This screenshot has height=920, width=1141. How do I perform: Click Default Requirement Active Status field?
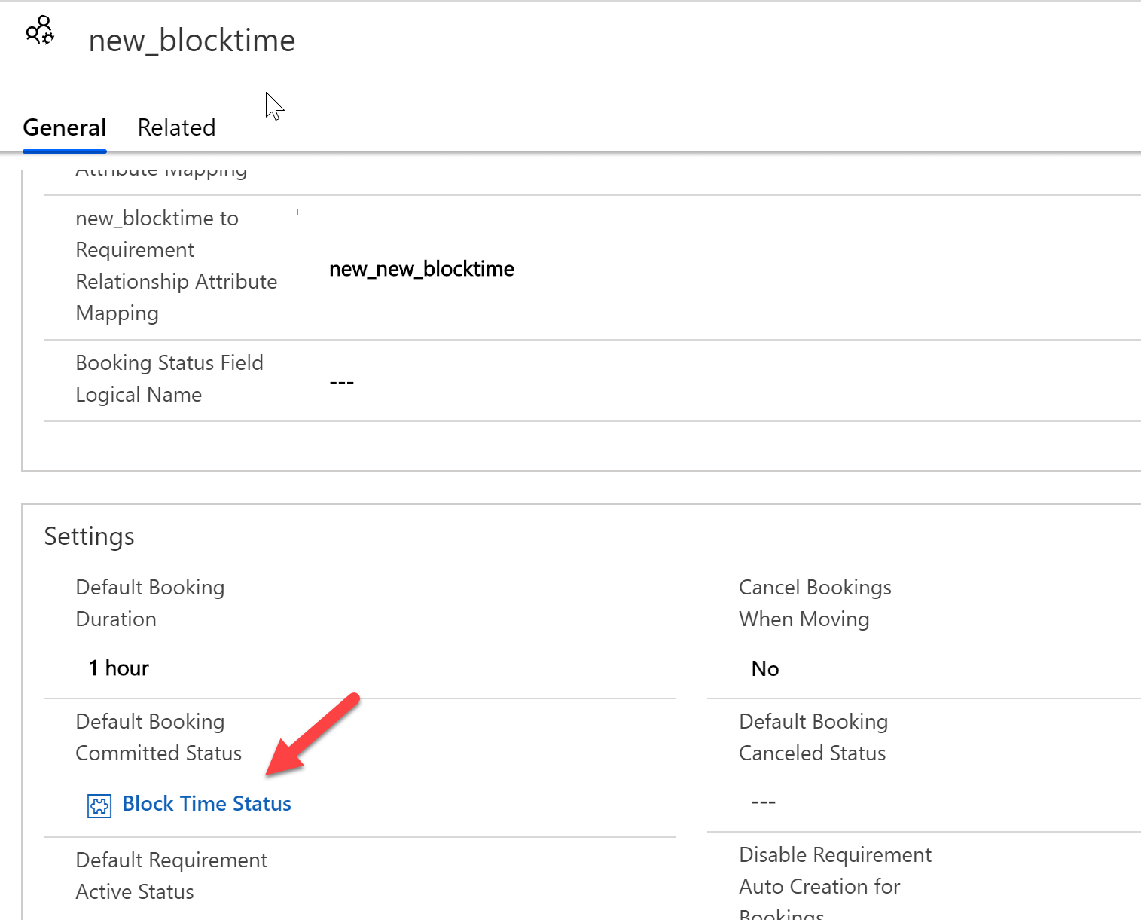coord(171,876)
